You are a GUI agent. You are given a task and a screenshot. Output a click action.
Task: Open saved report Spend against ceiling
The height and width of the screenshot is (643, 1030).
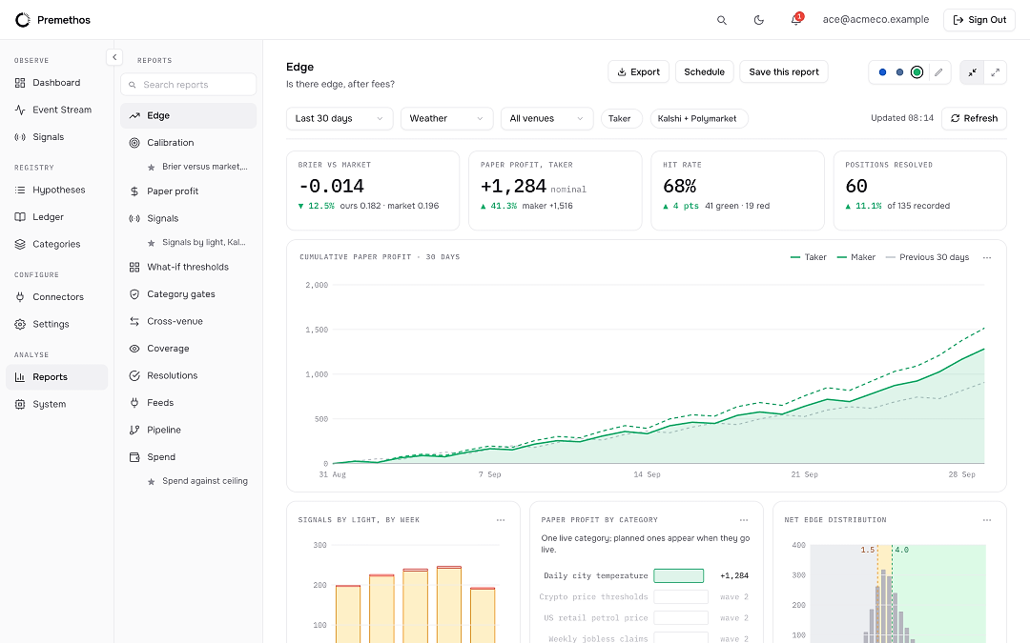[197, 481]
